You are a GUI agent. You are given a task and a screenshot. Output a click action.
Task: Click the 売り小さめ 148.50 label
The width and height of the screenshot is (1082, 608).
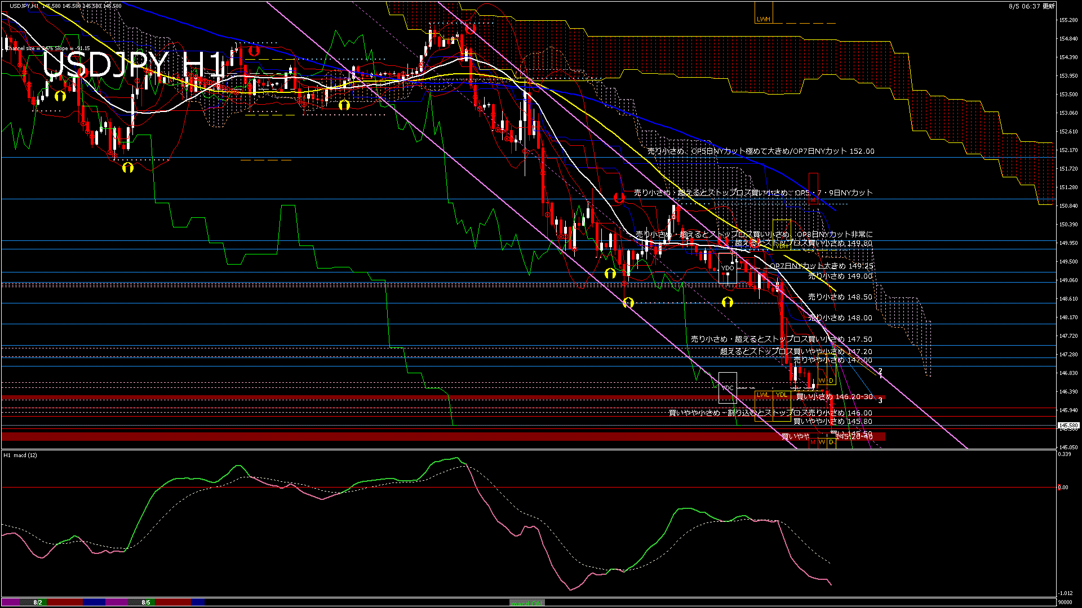click(x=840, y=297)
